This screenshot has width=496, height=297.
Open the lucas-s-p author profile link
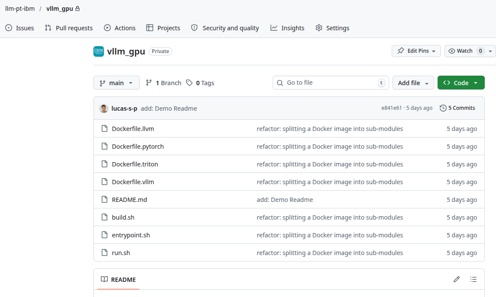tap(124, 109)
